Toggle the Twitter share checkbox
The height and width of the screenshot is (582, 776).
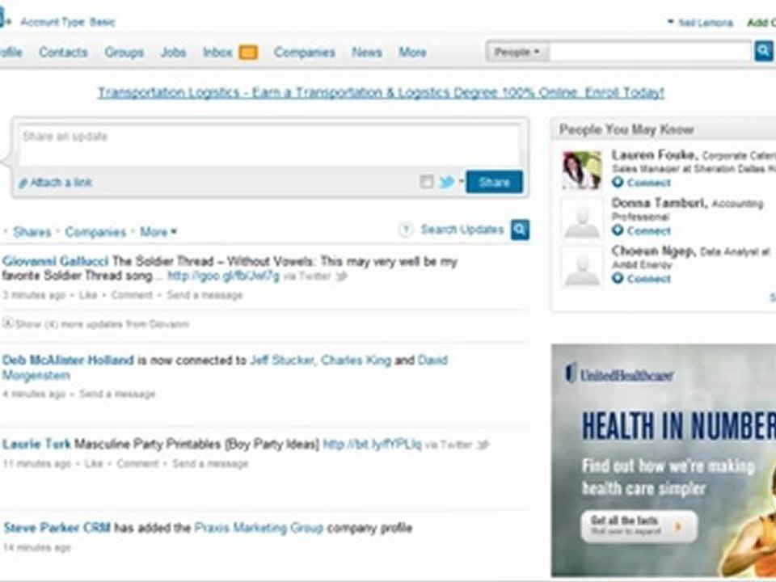click(x=427, y=182)
